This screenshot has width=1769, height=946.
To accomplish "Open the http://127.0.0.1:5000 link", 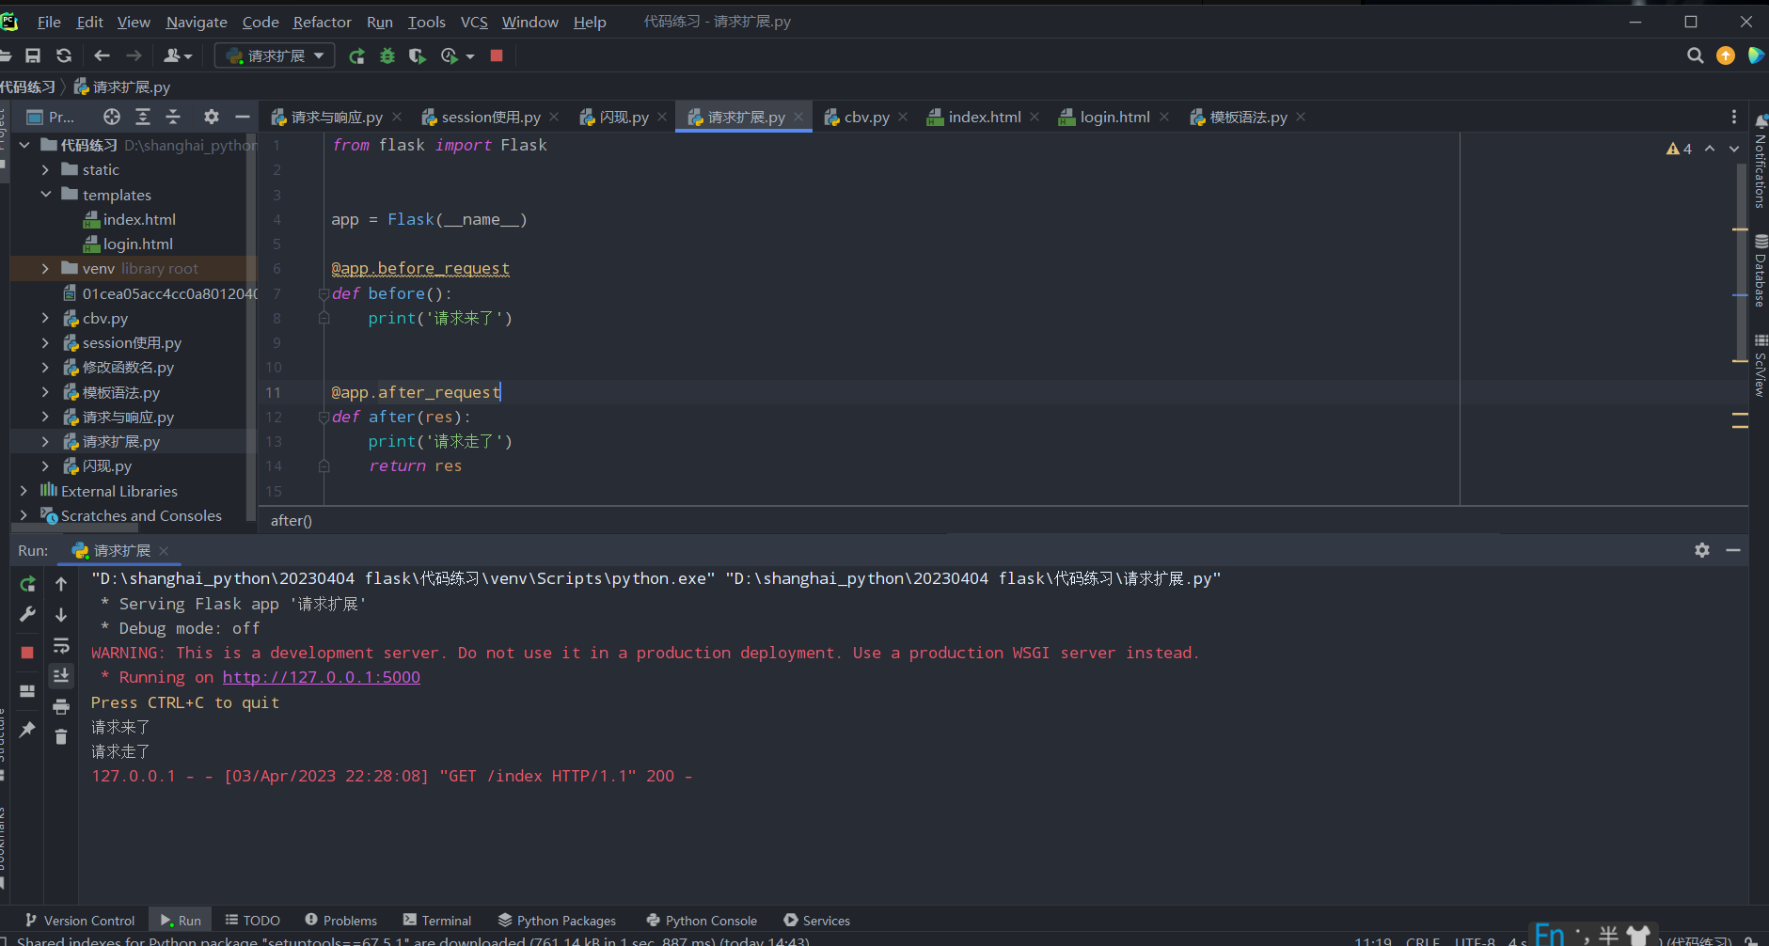I will point(322,677).
